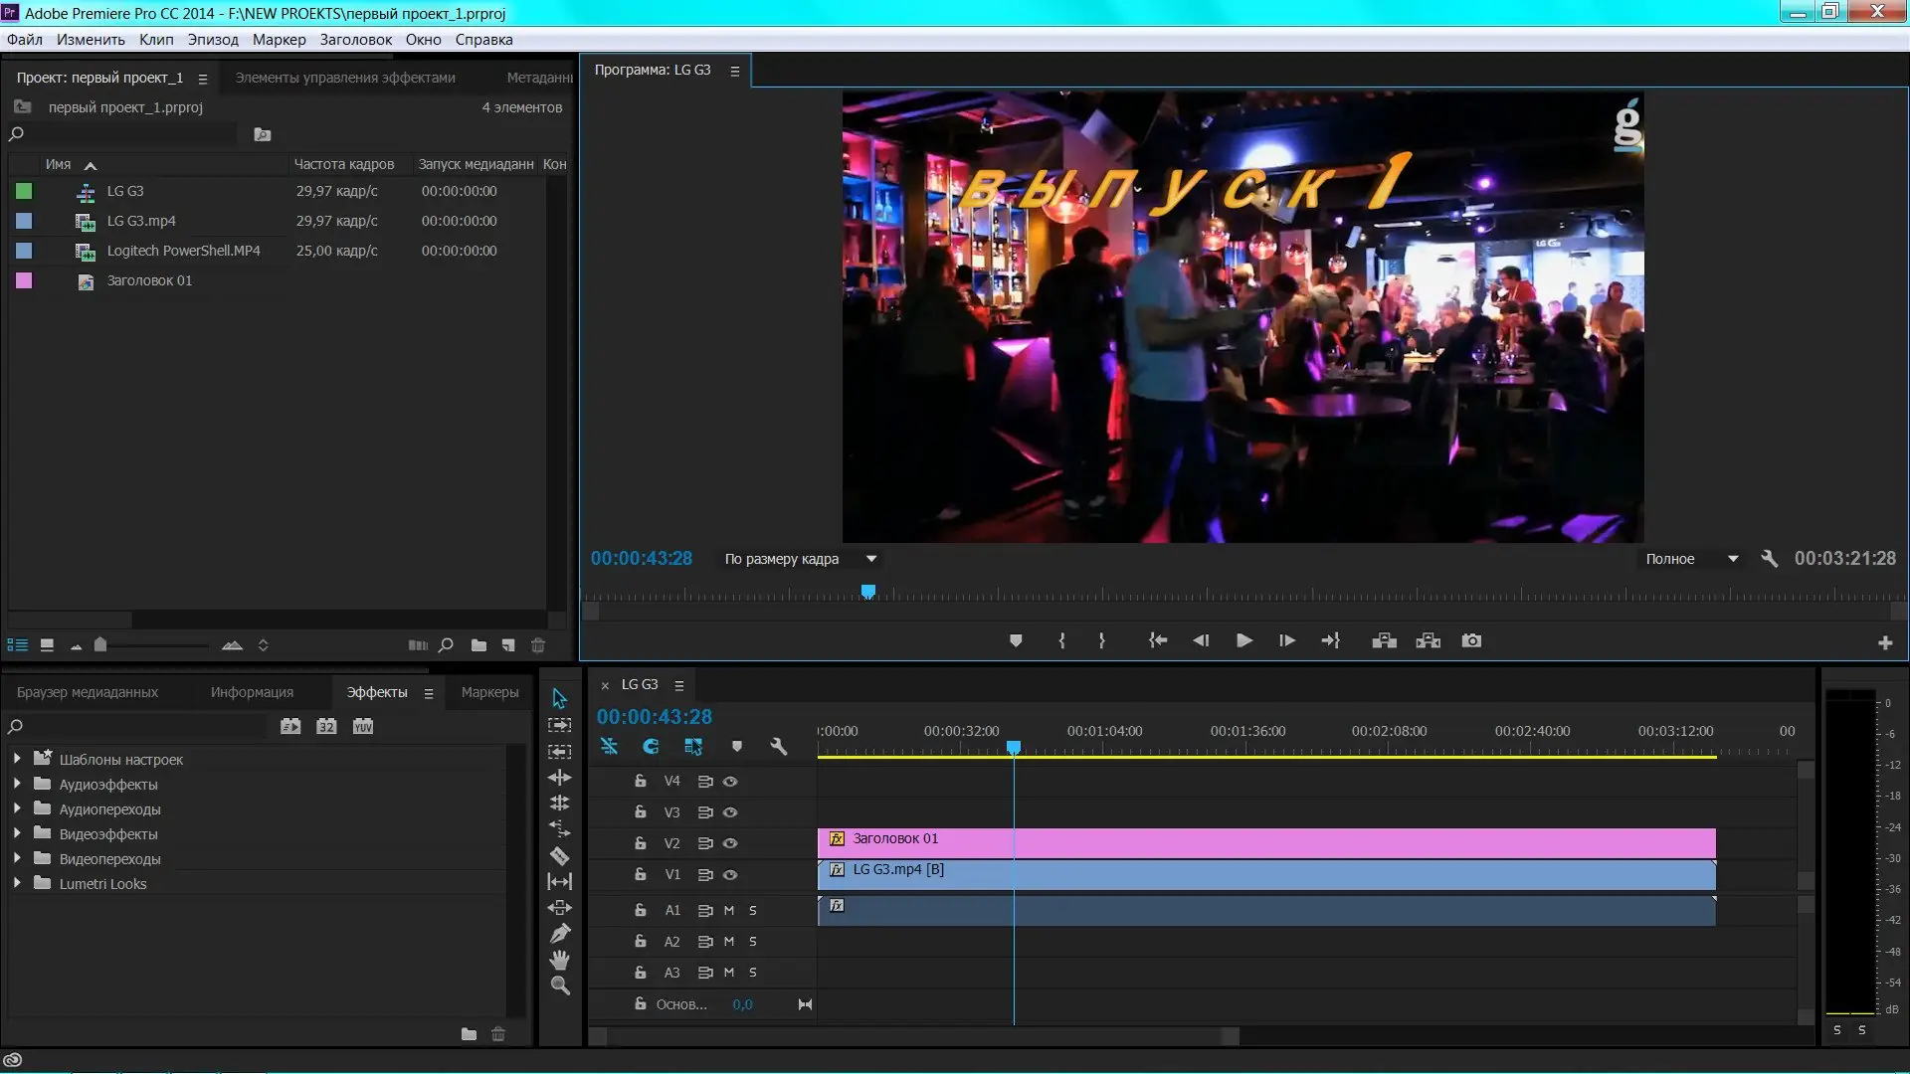Hide the V2 track output eye
1910x1074 pixels.
730,843
